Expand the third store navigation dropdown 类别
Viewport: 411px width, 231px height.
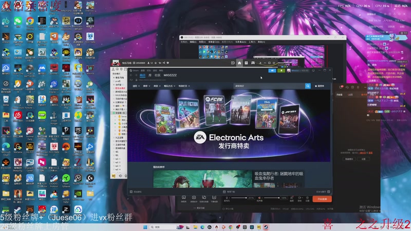(x=157, y=86)
